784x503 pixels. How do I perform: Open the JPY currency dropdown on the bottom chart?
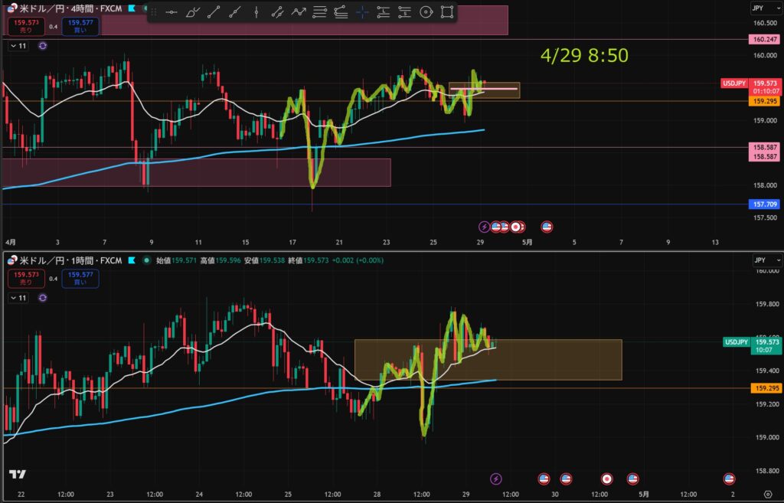(x=766, y=260)
